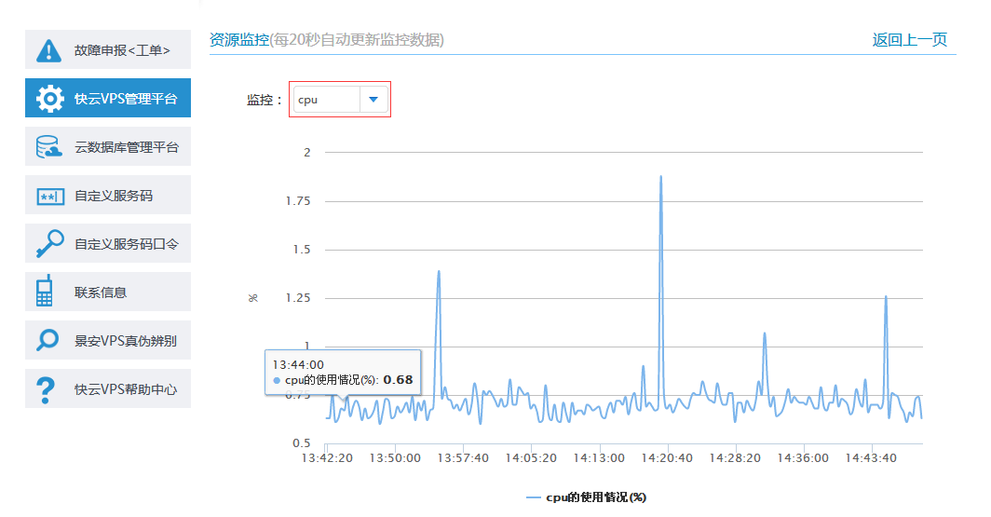The width and height of the screenshot is (991, 517).
Task: Click the highest CPU spike near 14:20
Action: (x=660, y=176)
